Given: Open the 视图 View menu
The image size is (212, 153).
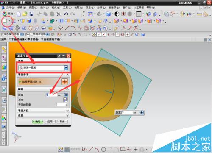Looking at the screenshot, I should pos(33,8).
